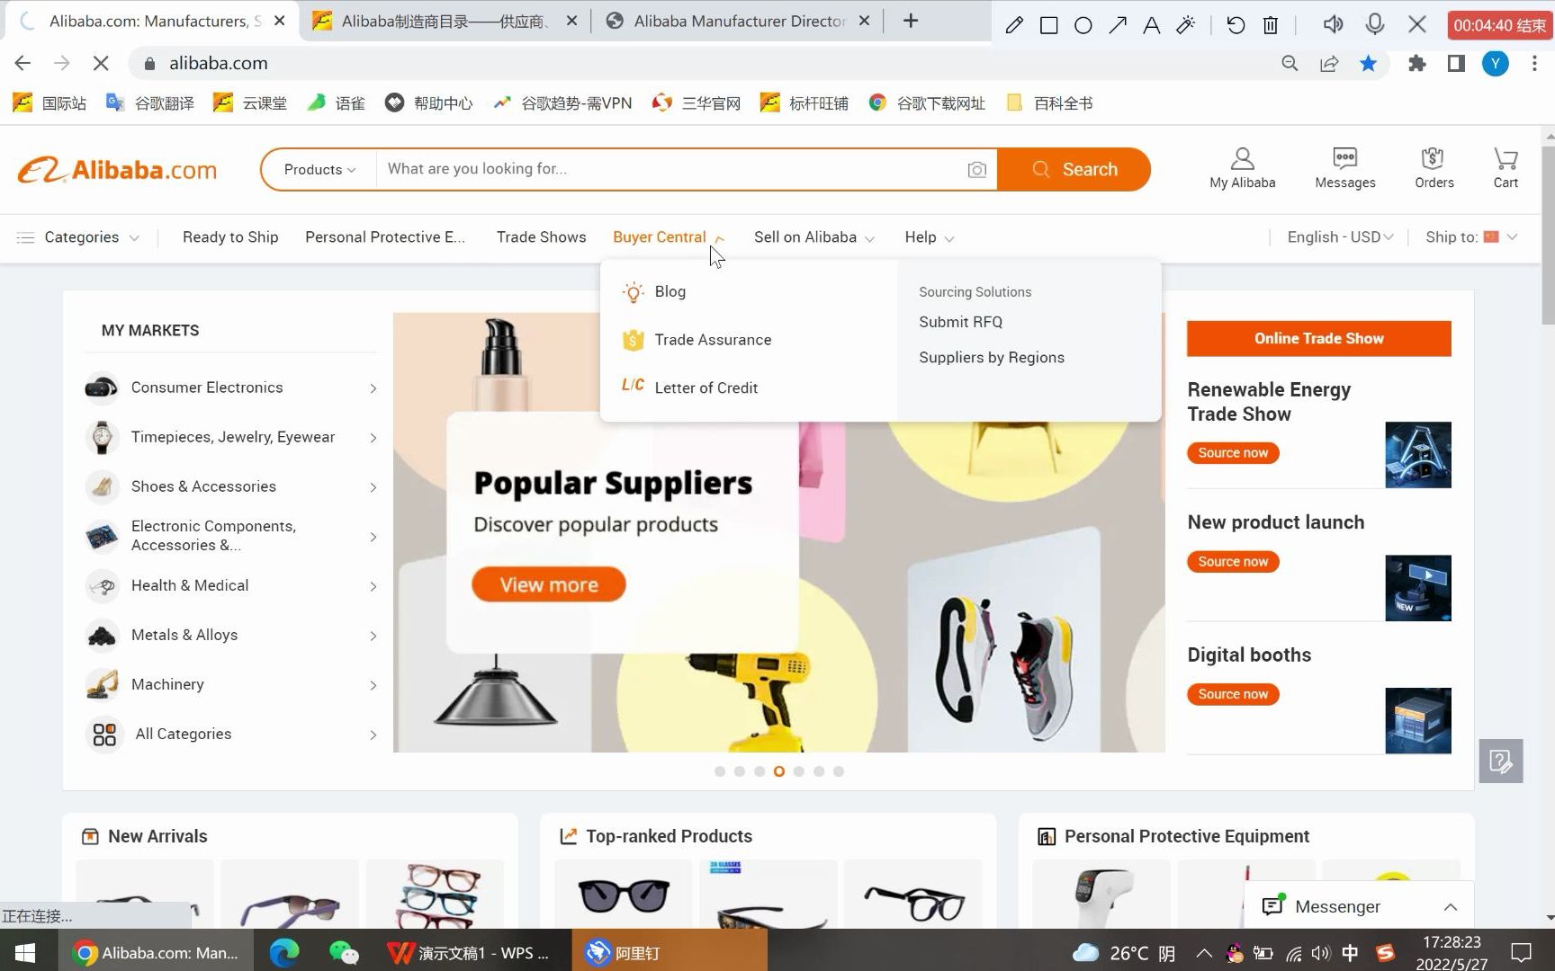Expand the Sell on Alibaba menu
Screen dimensions: 1555x971
[x=814, y=237]
